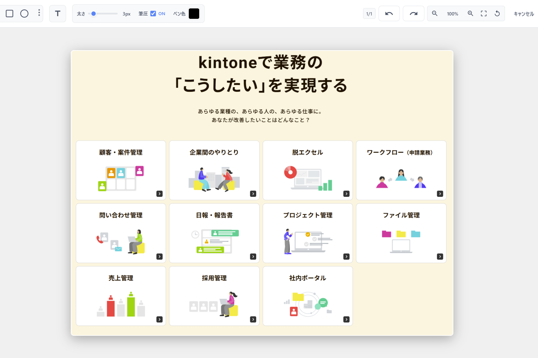Click the 顧客・案件管理 card title
The image size is (538, 358).
(121, 152)
